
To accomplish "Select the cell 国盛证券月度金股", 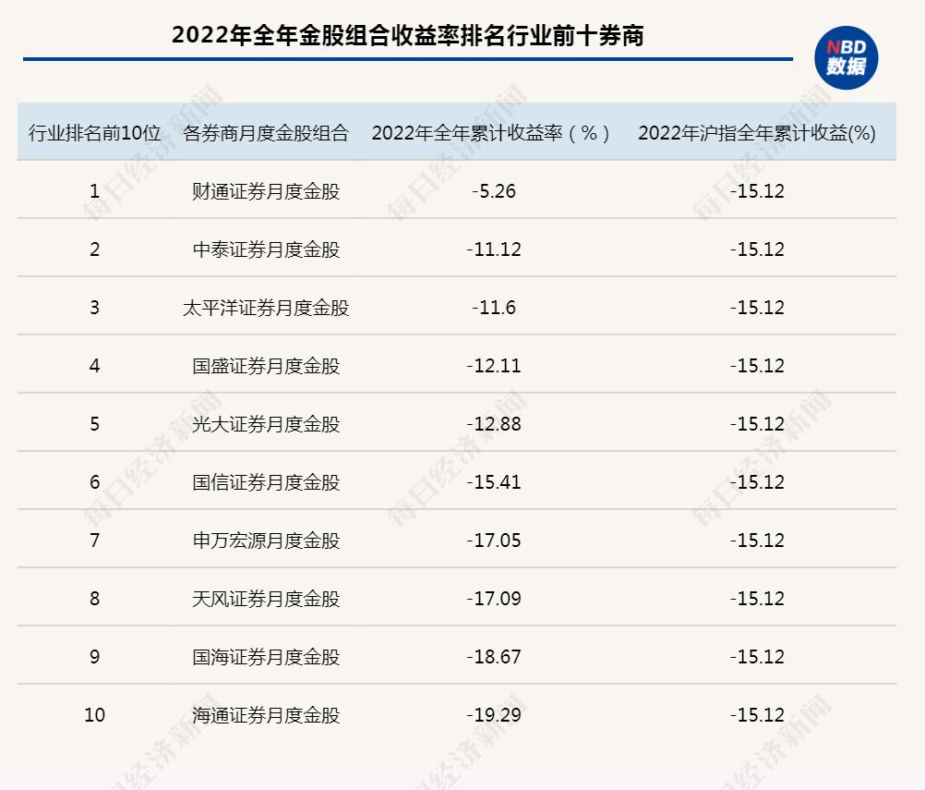I will pos(266,366).
